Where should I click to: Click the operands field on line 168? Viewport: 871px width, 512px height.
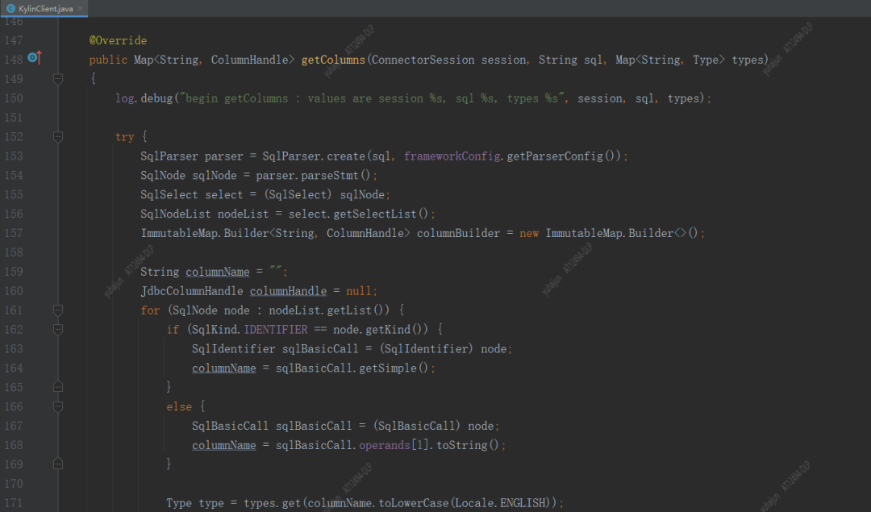click(384, 445)
